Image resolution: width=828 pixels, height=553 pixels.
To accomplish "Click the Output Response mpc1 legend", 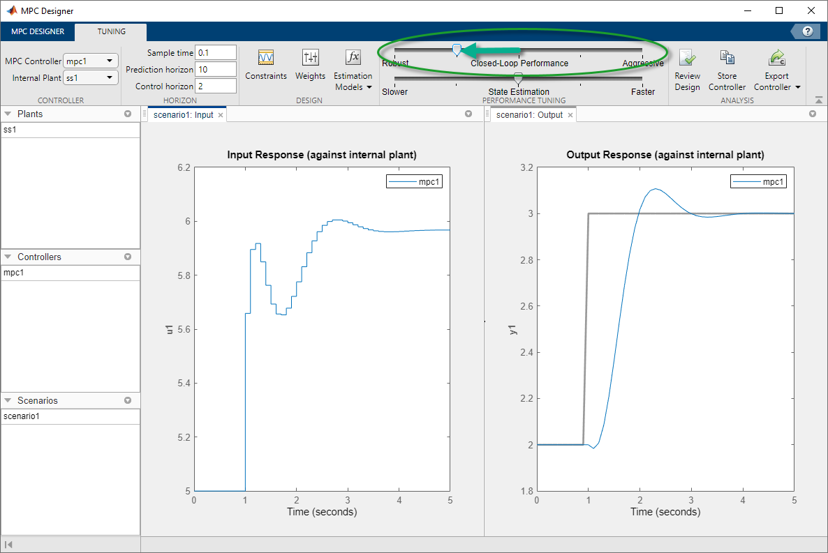I will click(x=759, y=181).
